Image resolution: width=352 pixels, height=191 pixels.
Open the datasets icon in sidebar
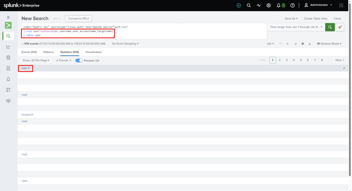tap(8, 58)
